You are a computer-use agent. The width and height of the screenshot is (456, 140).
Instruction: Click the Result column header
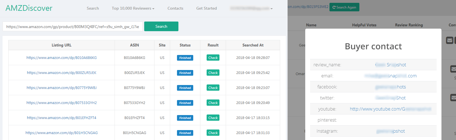point(213,45)
